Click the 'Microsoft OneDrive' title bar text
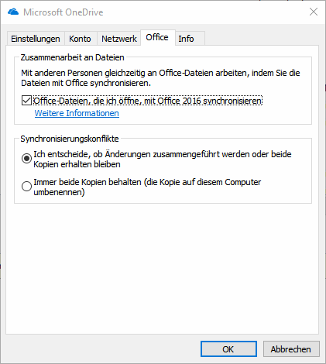The width and height of the screenshot is (326, 364). pos(63,12)
